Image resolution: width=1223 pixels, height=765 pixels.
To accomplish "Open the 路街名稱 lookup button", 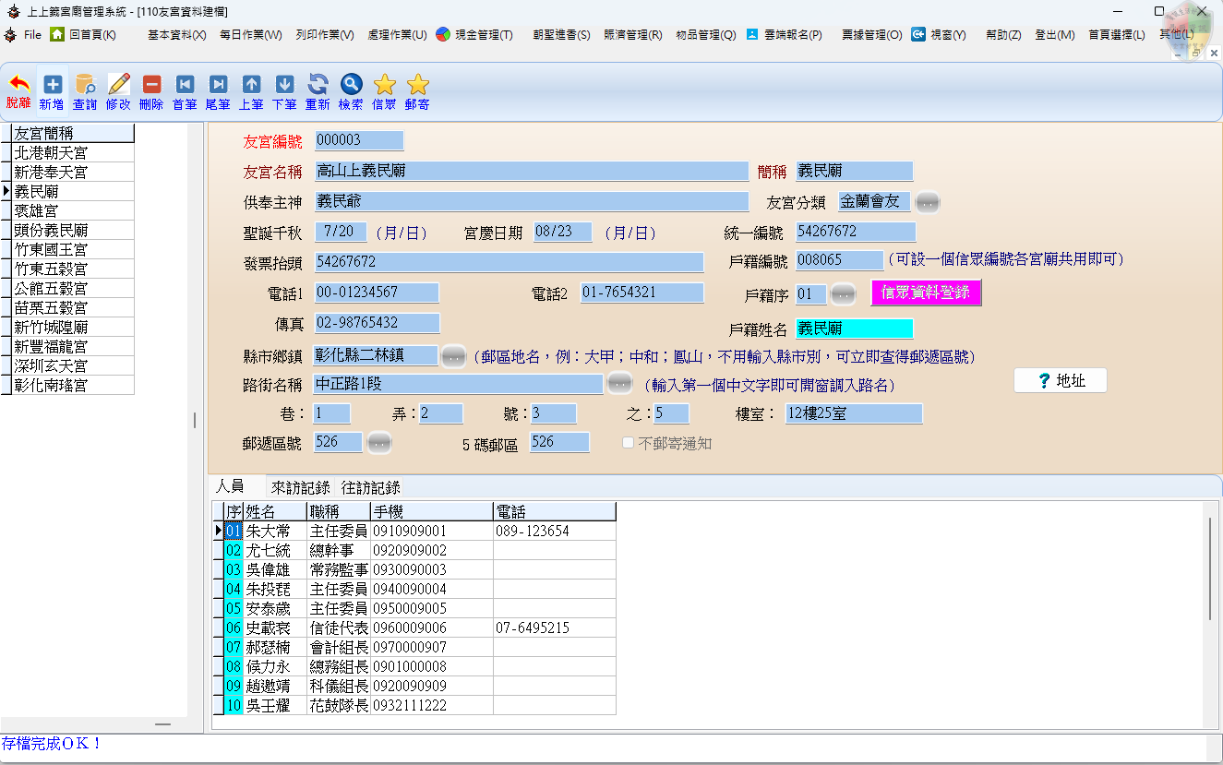I will pos(619,383).
